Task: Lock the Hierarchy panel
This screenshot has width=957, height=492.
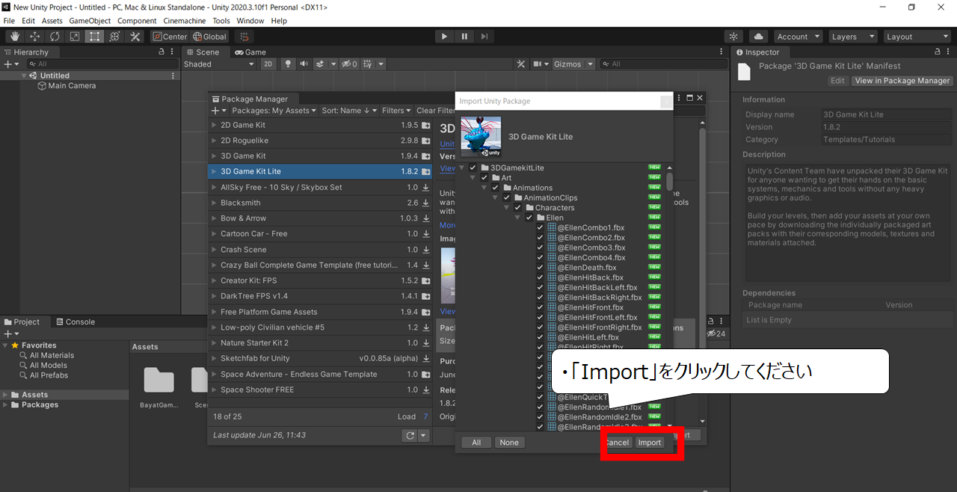Action: pyautogui.click(x=161, y=52)
